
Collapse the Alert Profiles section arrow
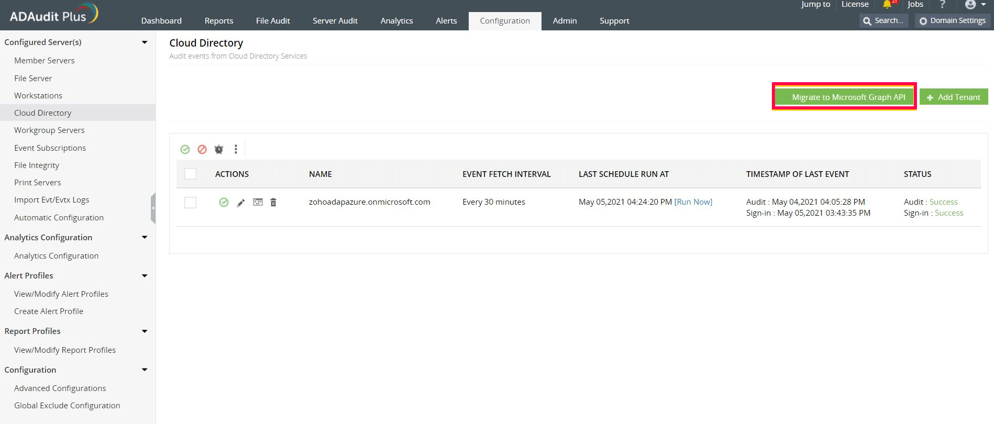(x=145, y=276)
